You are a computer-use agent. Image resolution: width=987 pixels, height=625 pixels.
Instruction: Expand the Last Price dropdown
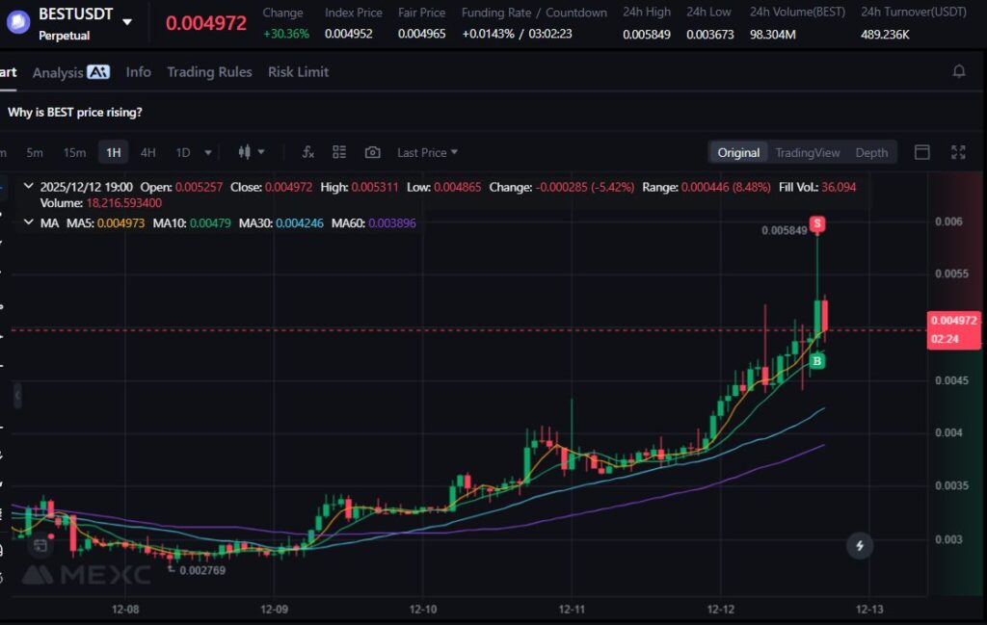427,152
